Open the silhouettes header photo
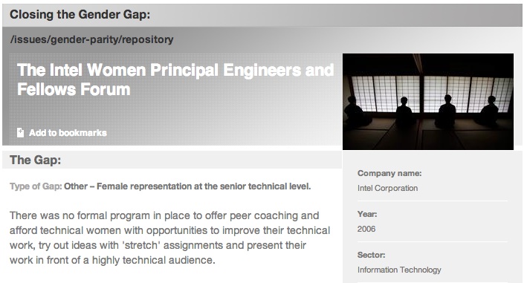 [428, 101]
